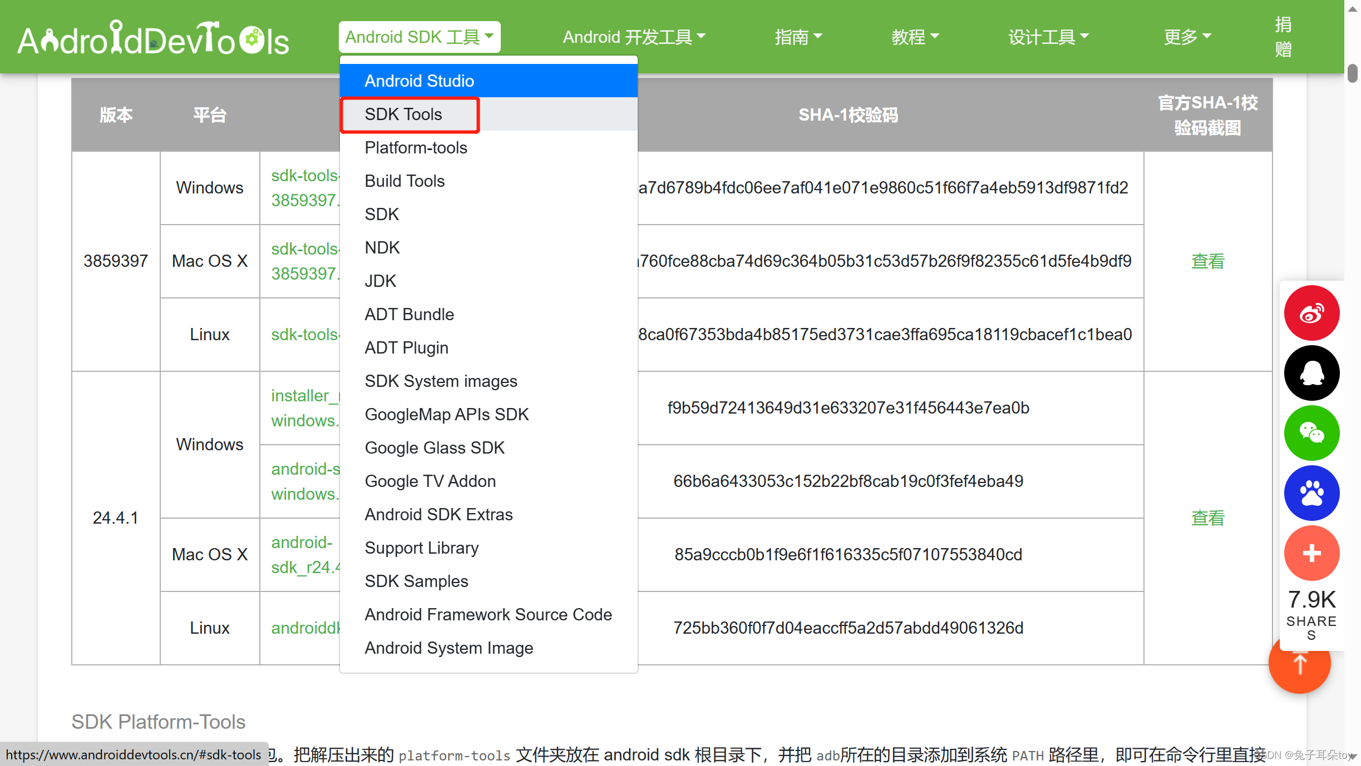Select the JDK menu entry

(489, 281)
